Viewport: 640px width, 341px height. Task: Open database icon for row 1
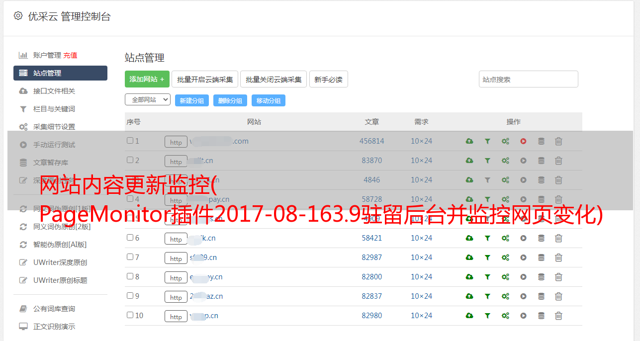(541, 141)
